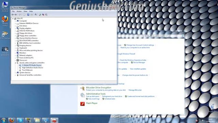The height and width of the screenshot is (123, 218).
Task: Open the Administrative Tools heading link
Action: 96,94
